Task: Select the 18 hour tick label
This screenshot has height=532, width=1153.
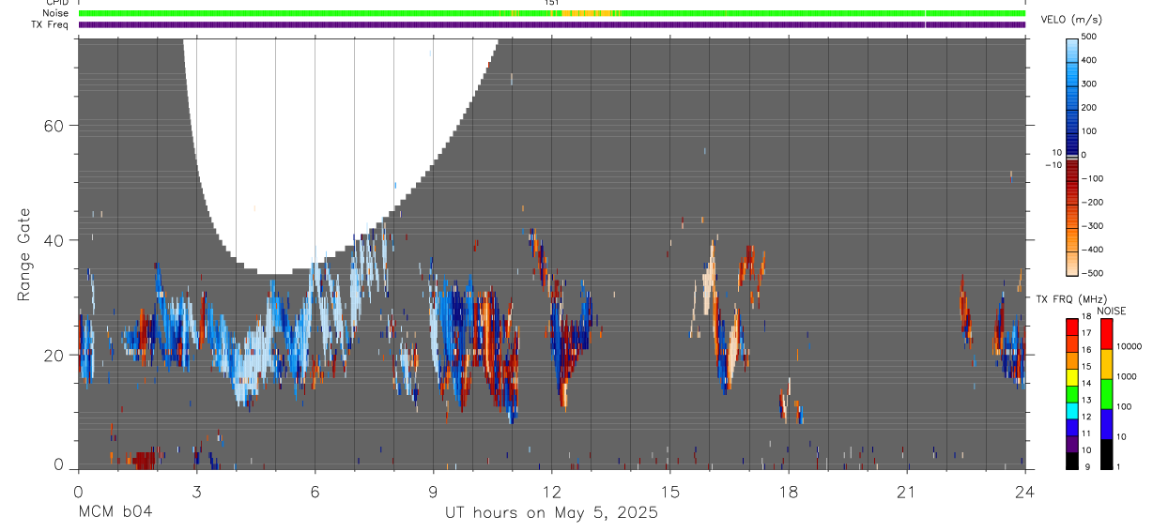Action: (x=788, y=491)
